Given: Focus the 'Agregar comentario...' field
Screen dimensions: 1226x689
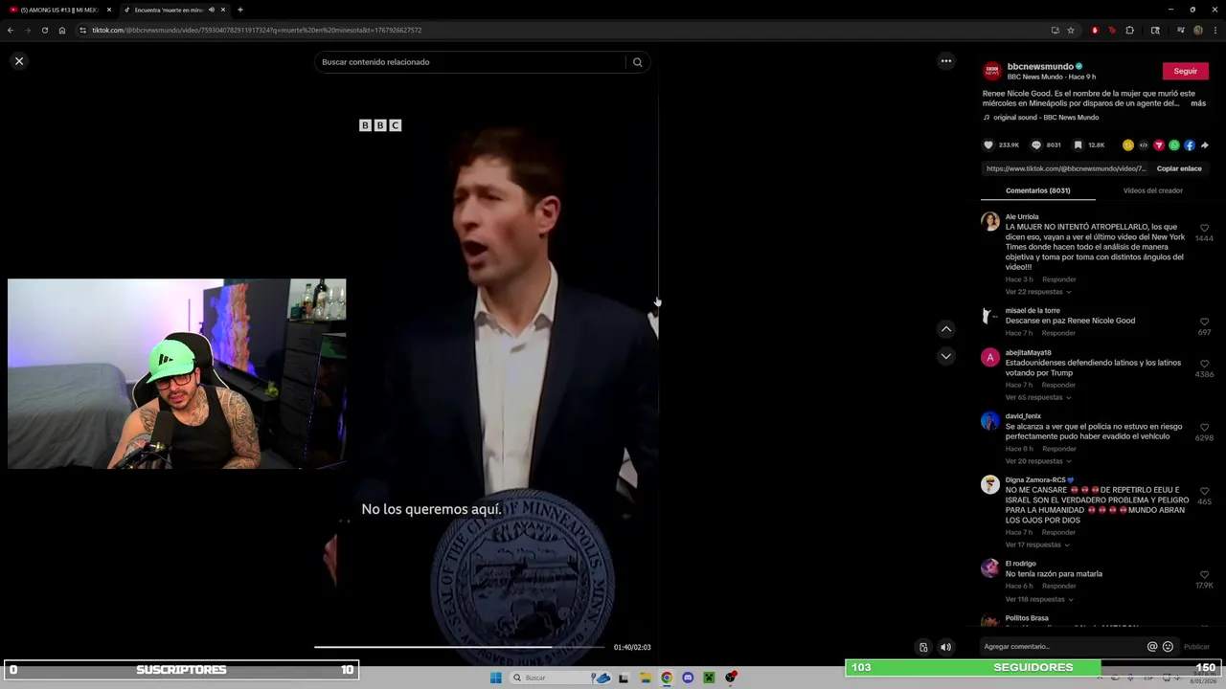Looking at the screenshot, I should (1061, 647).
